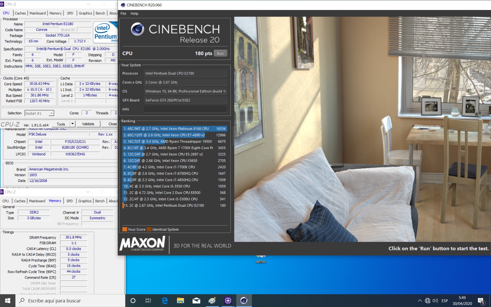Open the Paint palette taskbar icon
The width and height of the screenshot is (491, 307).
[212, 301]
